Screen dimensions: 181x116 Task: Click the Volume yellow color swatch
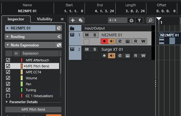point(22,78)
